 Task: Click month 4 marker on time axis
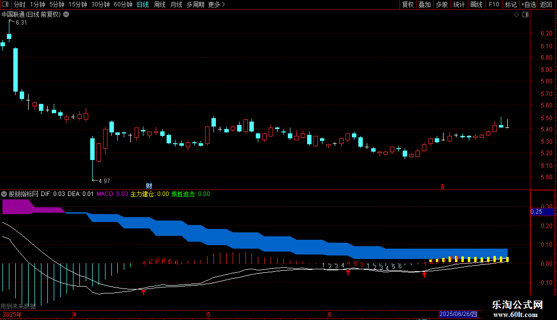click(74, 314)
